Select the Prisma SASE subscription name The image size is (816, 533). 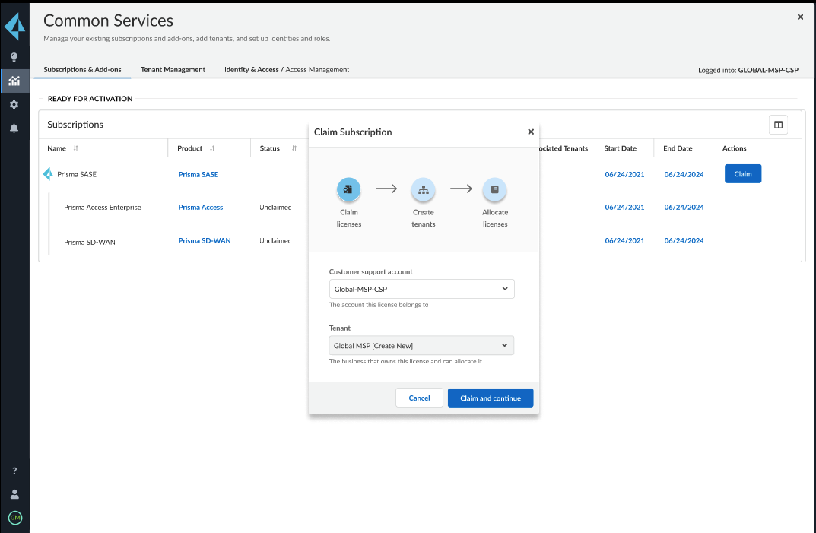[77, 174]
